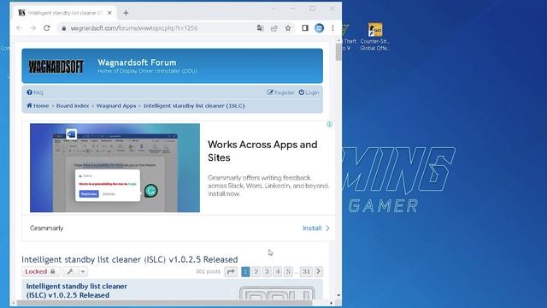Screen dimensions: 547x308
Task: Open the topic tools wrench dropdown
Action: click(75, 271)
